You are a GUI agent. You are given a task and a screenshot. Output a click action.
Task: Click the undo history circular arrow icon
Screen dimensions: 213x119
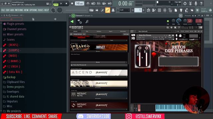[x=185, y=3]
